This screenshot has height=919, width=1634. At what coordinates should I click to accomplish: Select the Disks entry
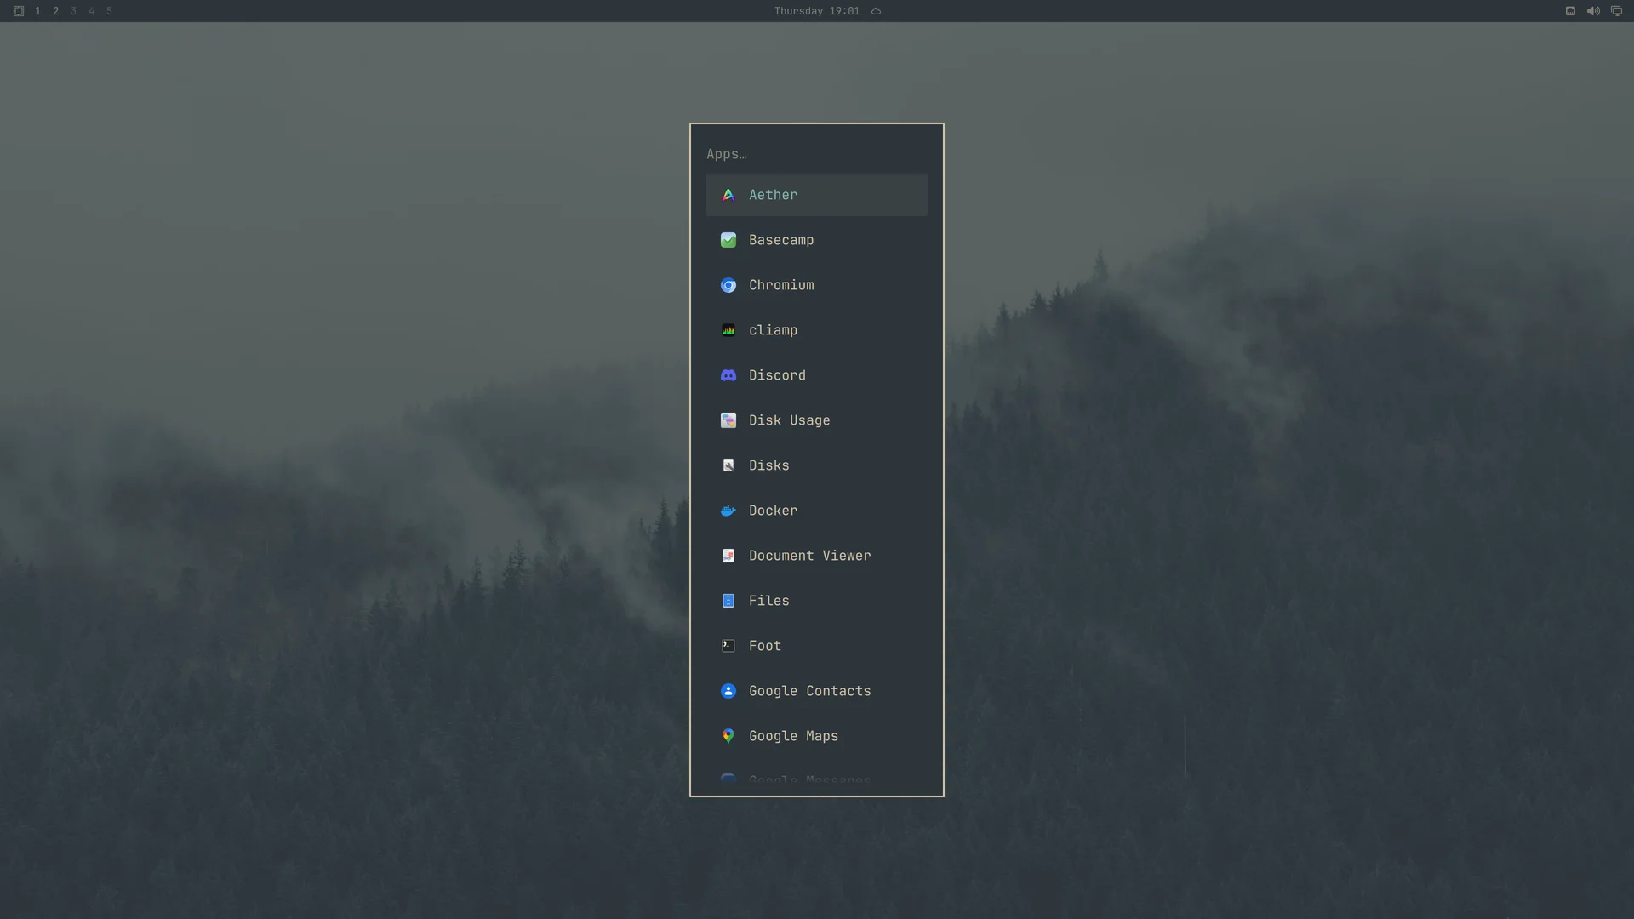coord(817,465)
